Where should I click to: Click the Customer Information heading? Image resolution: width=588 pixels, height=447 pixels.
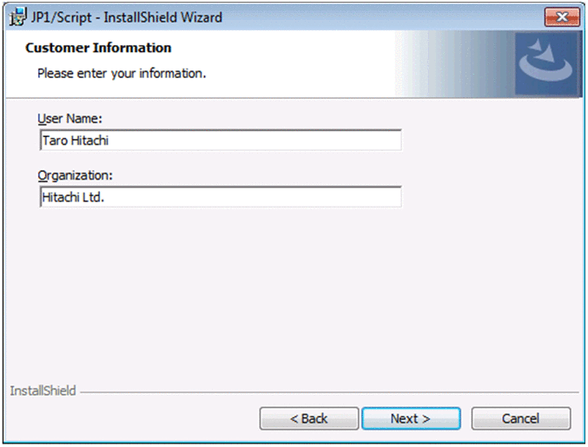98,48
